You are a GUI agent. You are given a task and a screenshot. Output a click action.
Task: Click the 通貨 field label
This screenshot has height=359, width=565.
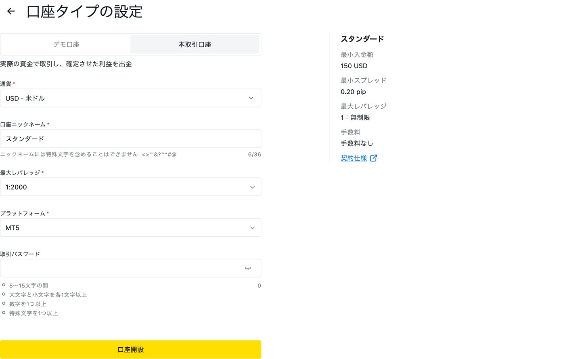[x=6, y=84]
